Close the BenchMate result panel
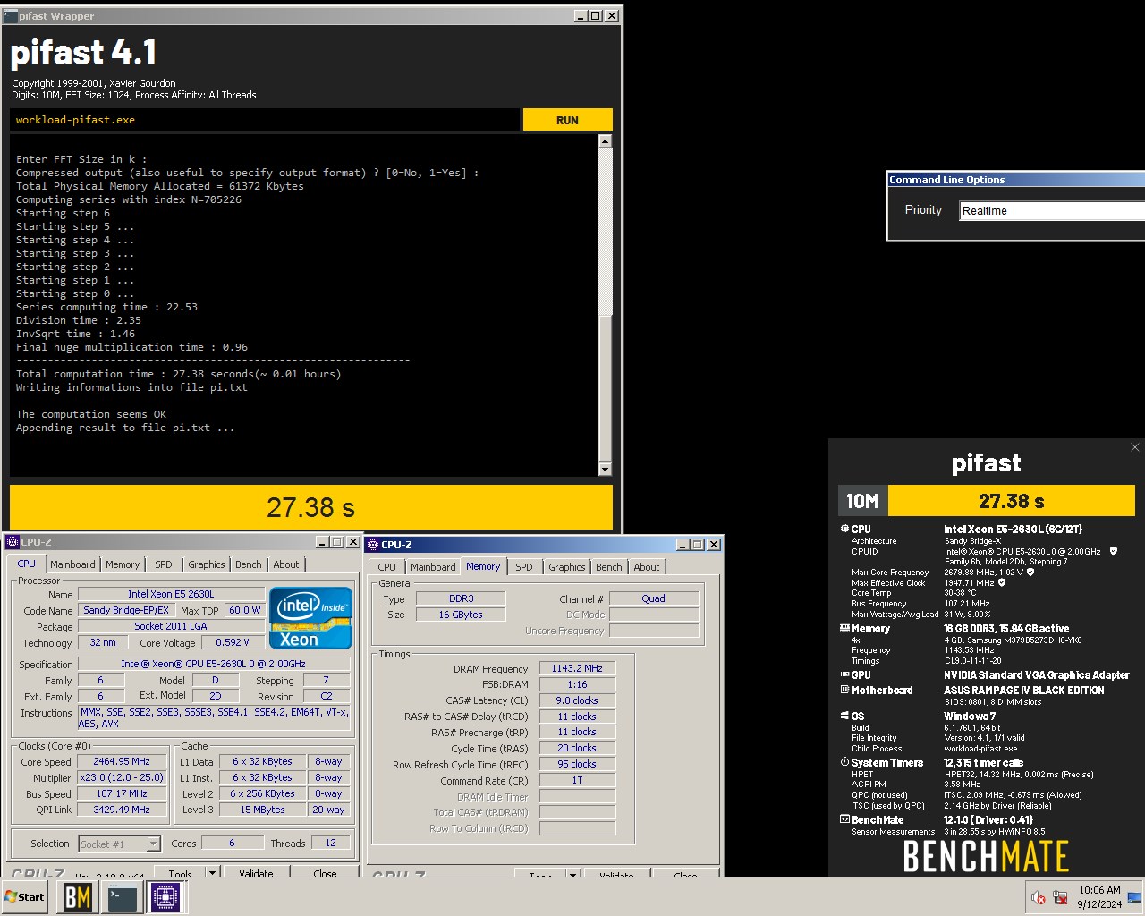Image resolution: width=1145 pixels, height=916 pixels. (x=1135, y=447)
